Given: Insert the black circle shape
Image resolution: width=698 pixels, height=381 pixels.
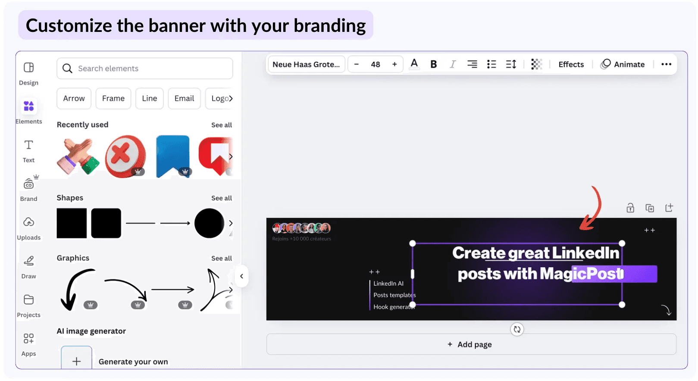Looking at the screenshot, I should tap(209, 223).
